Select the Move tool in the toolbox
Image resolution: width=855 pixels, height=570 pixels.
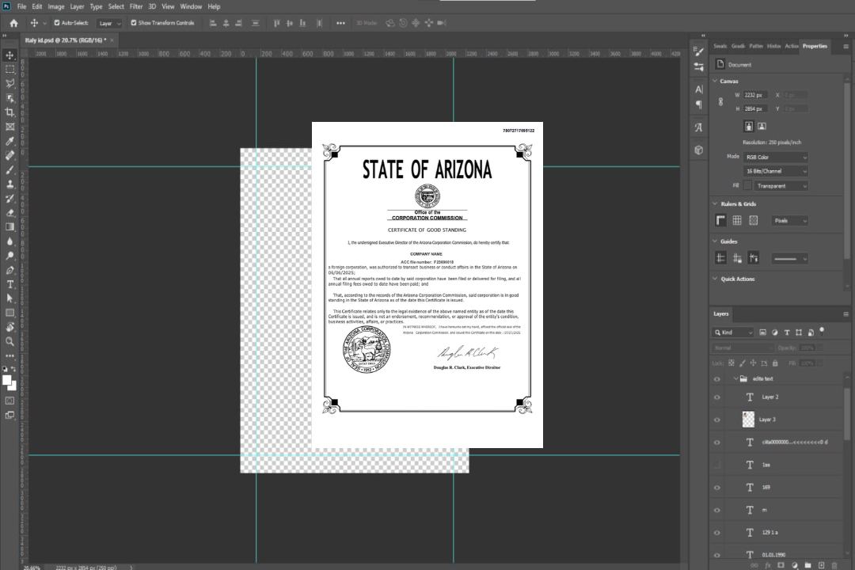click(9, 55)
